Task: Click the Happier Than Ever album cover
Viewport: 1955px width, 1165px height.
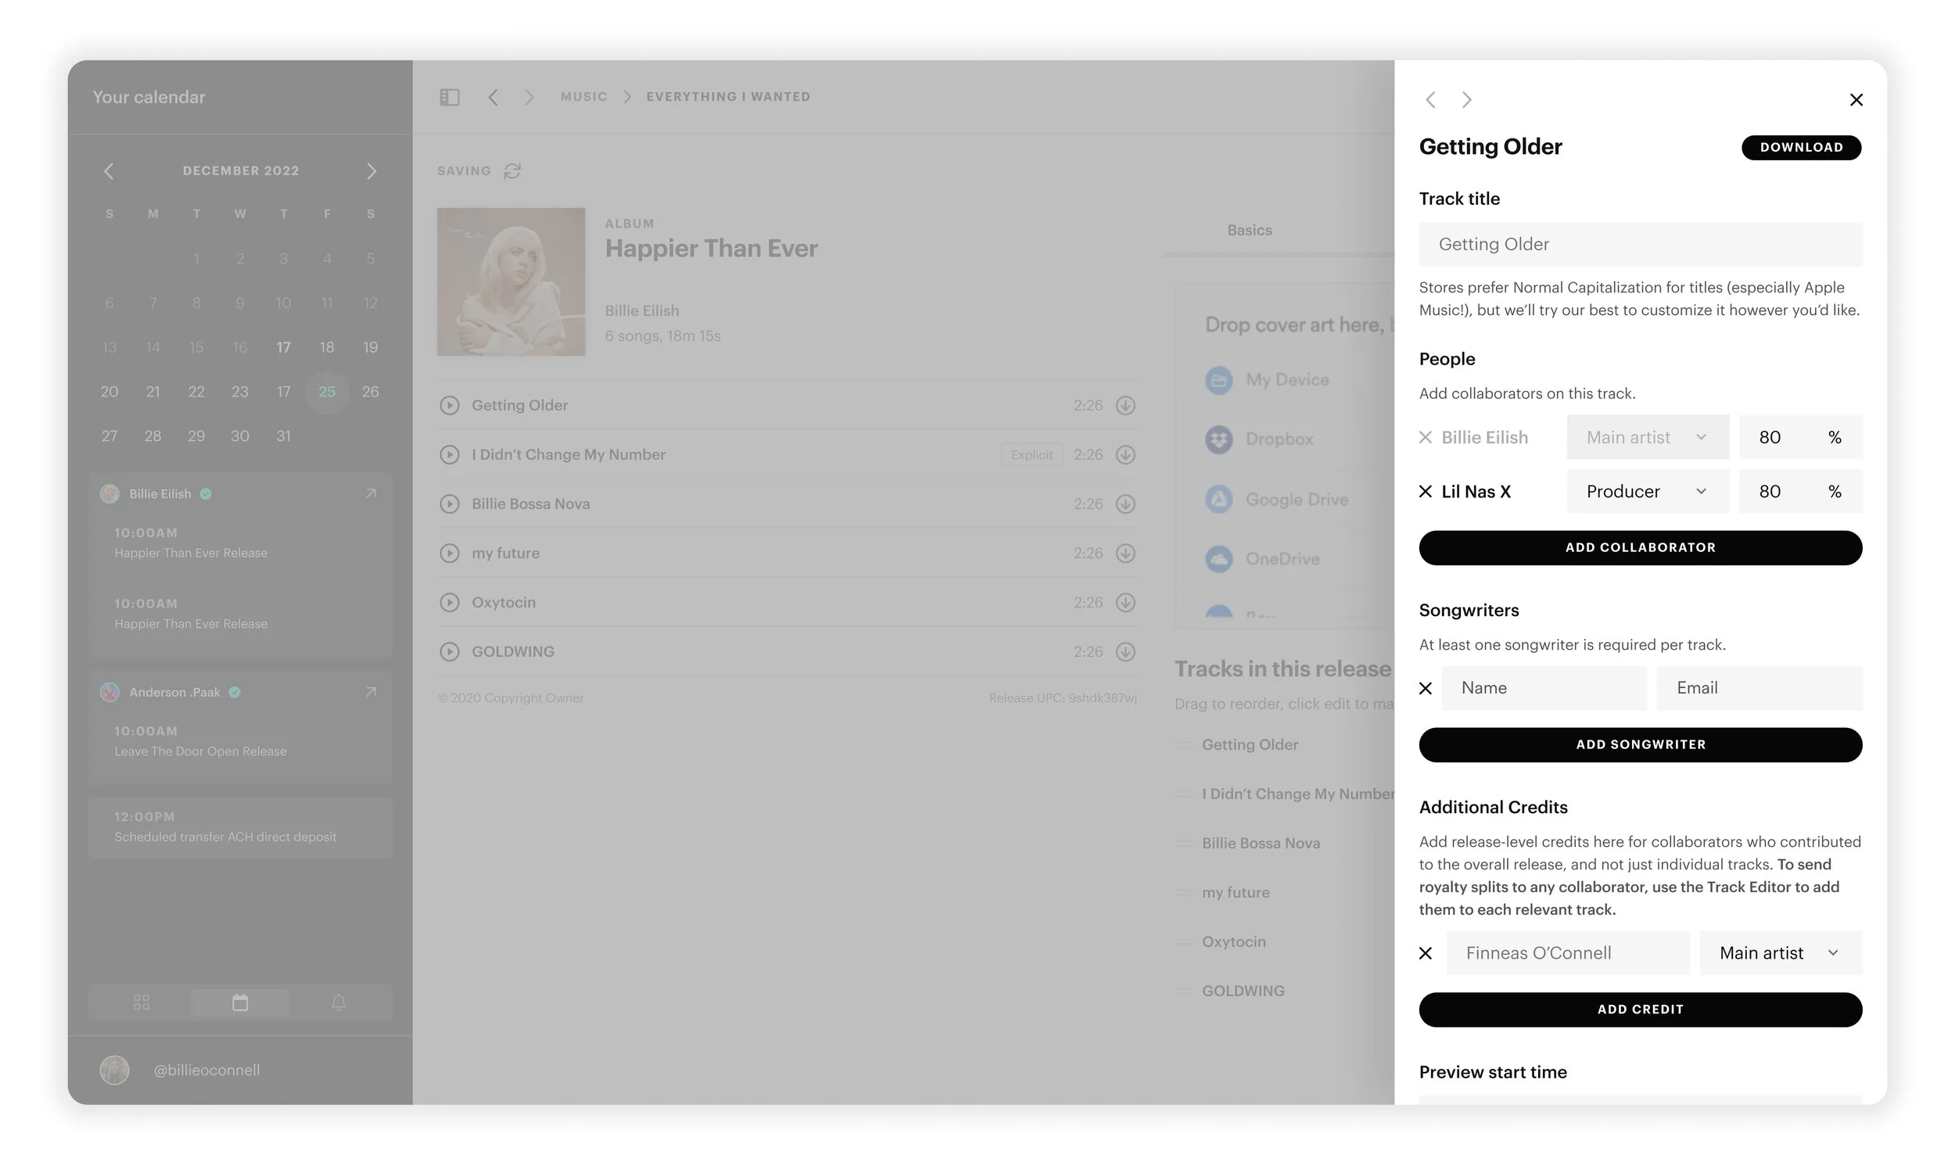Action: pos(511,281)
